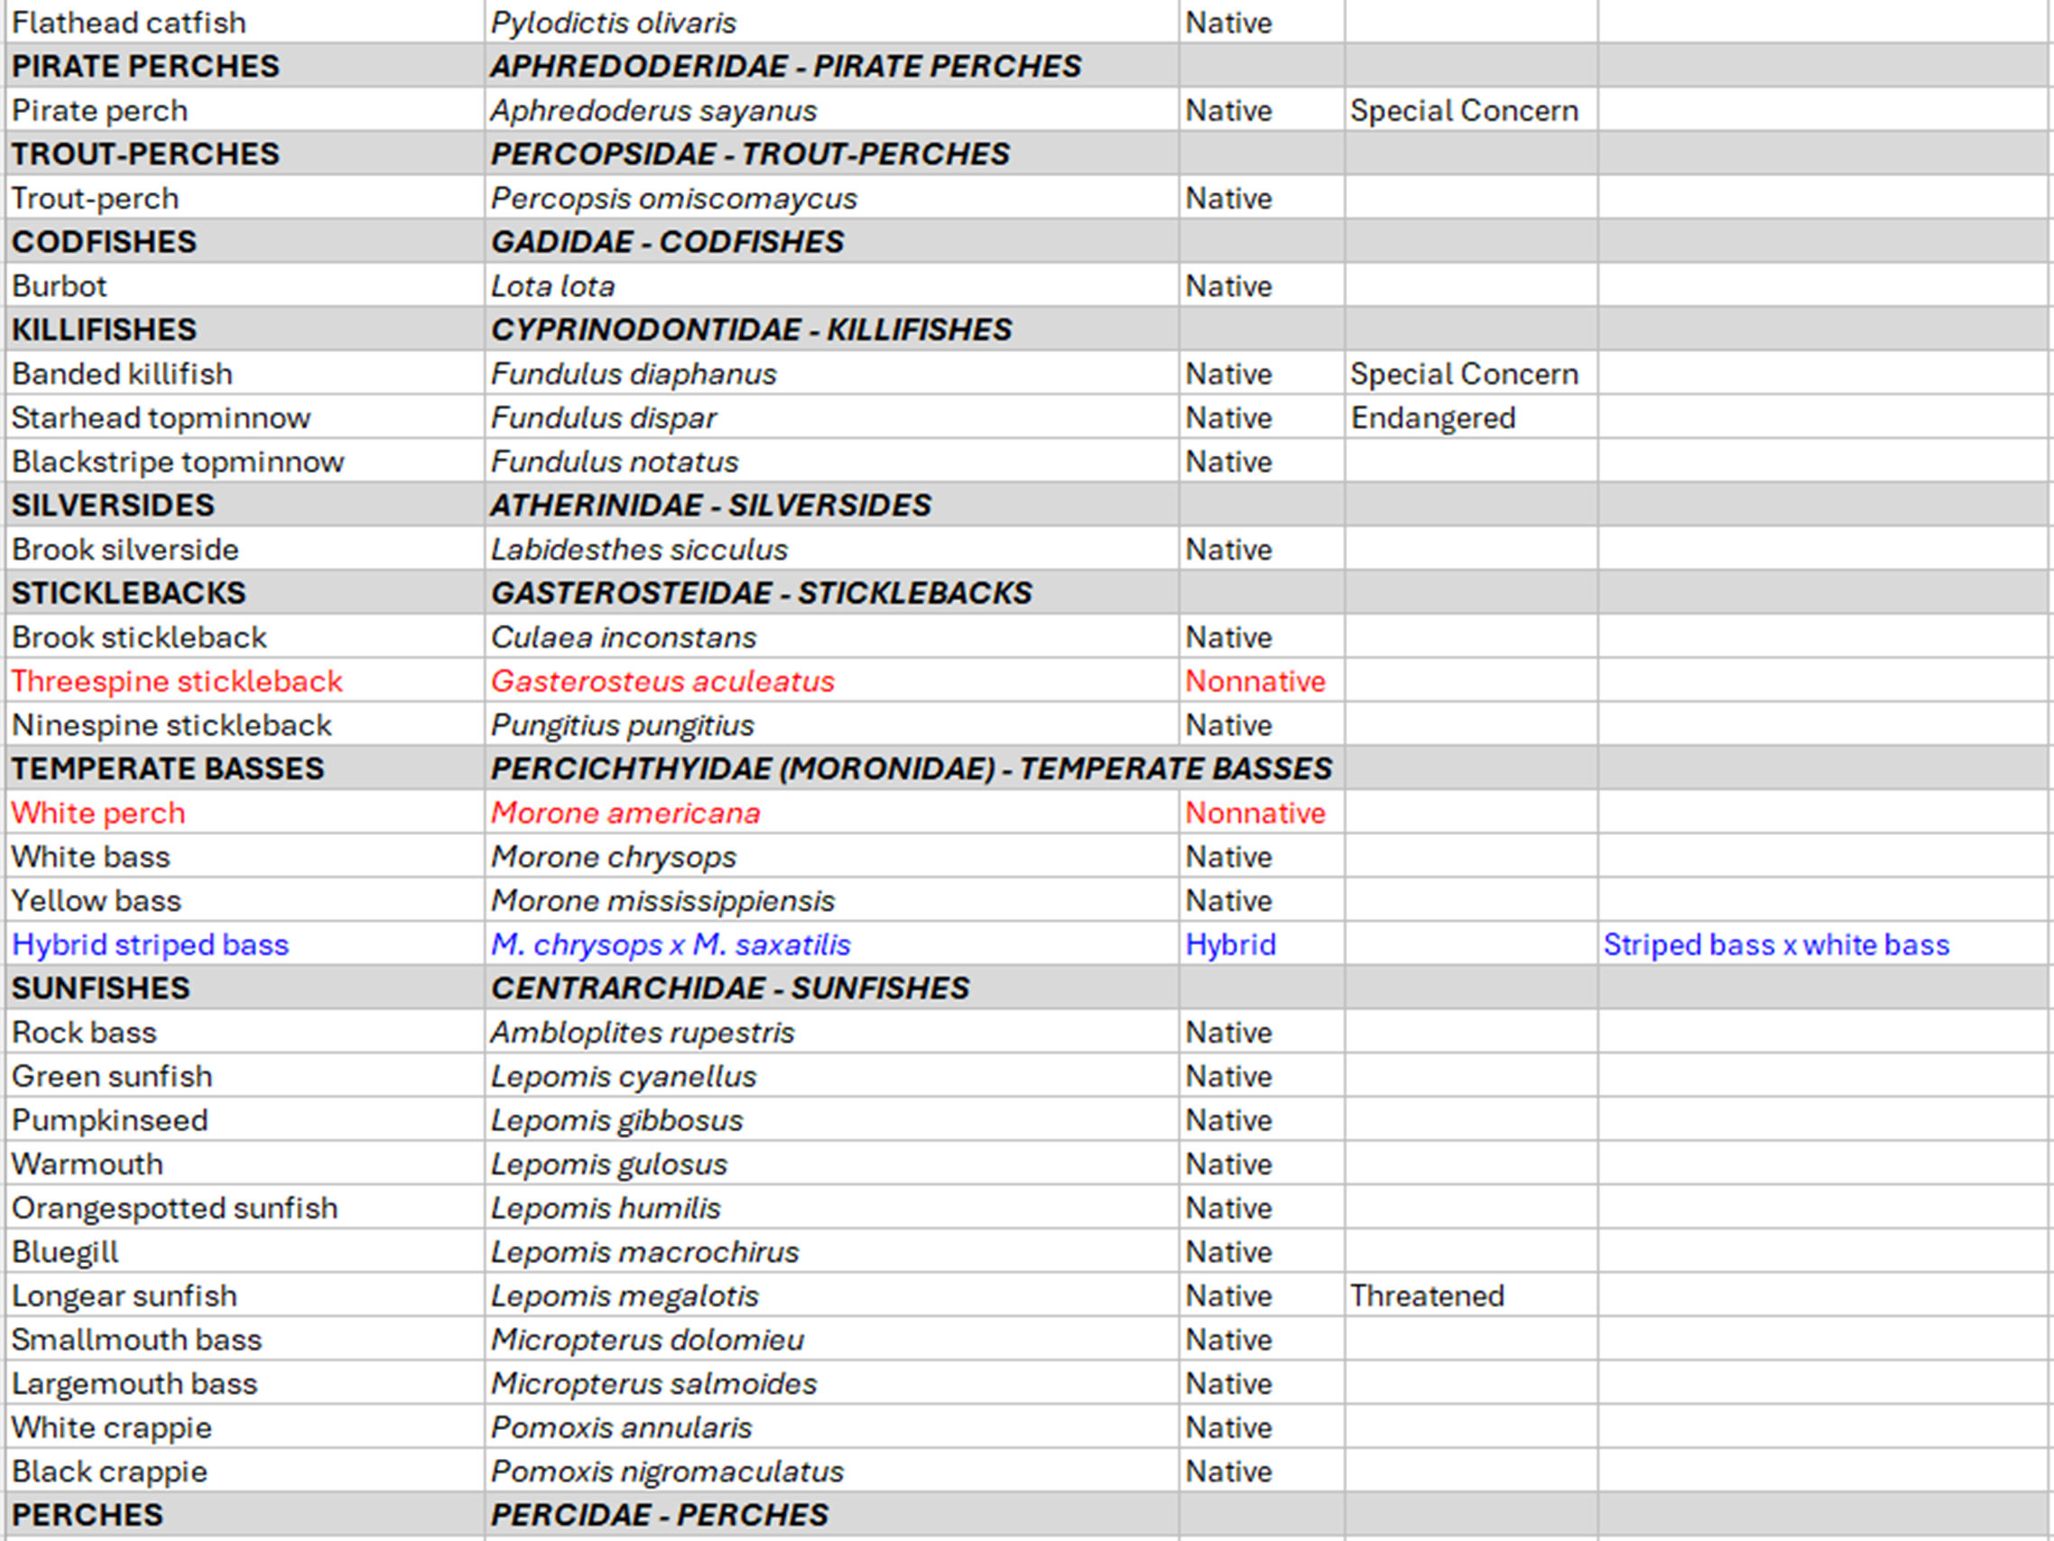Select Nonnative status for Gasterosteus aculeatus
The height and width of the screenshot is (1541, 2054).
point(1254,681)
